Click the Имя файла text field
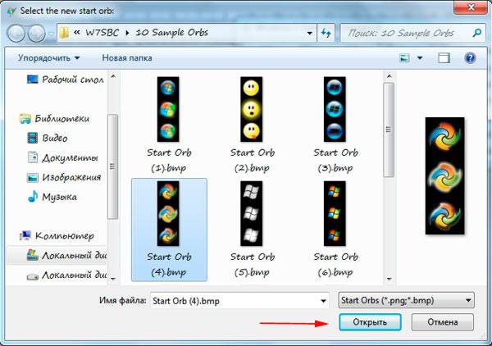Viewport: 492px width, 346px height. point(234,300)
